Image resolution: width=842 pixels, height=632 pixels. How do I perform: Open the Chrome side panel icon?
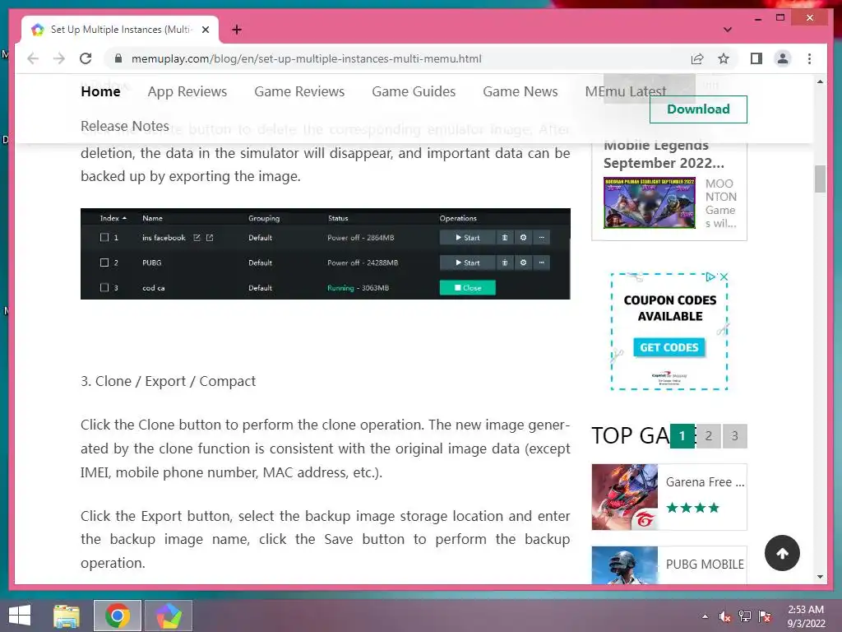[x=756, y=58]
